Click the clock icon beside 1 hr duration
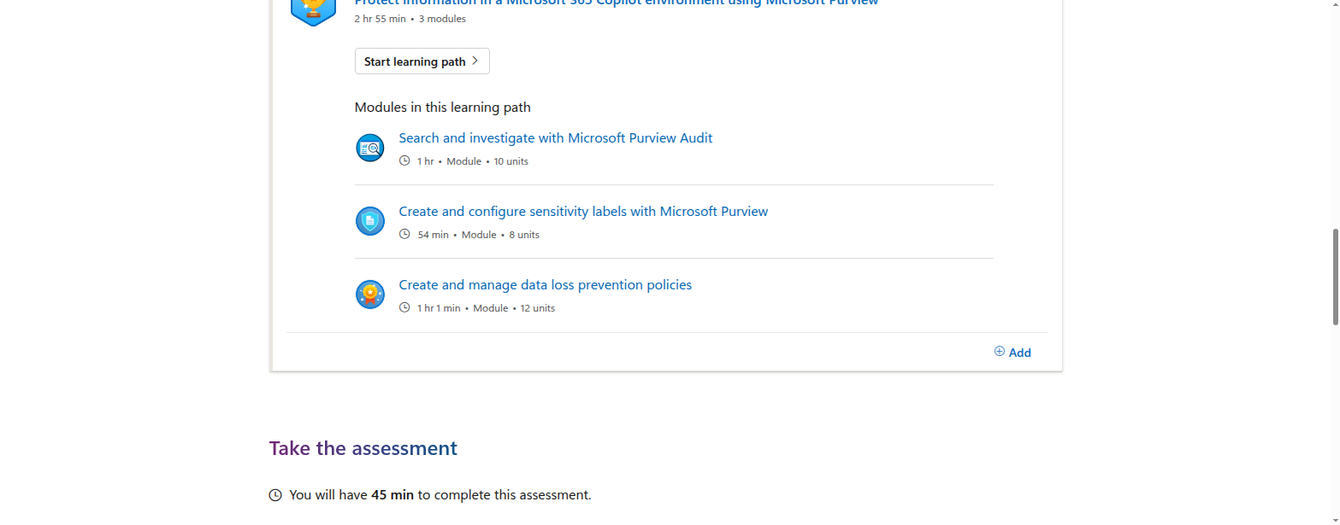This screenshot has height=525, width=1340. [x=405, y=161]
